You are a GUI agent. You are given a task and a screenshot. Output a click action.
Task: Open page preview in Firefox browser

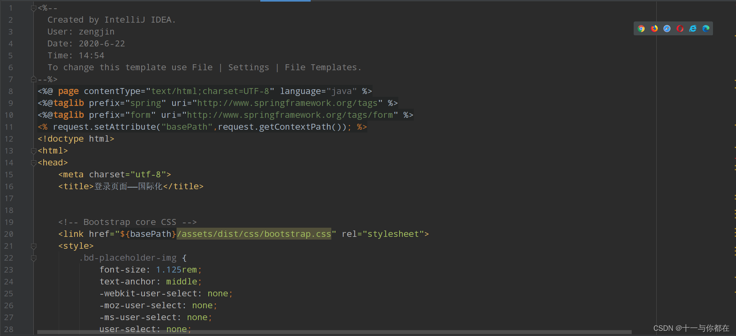tap(654, 29)
